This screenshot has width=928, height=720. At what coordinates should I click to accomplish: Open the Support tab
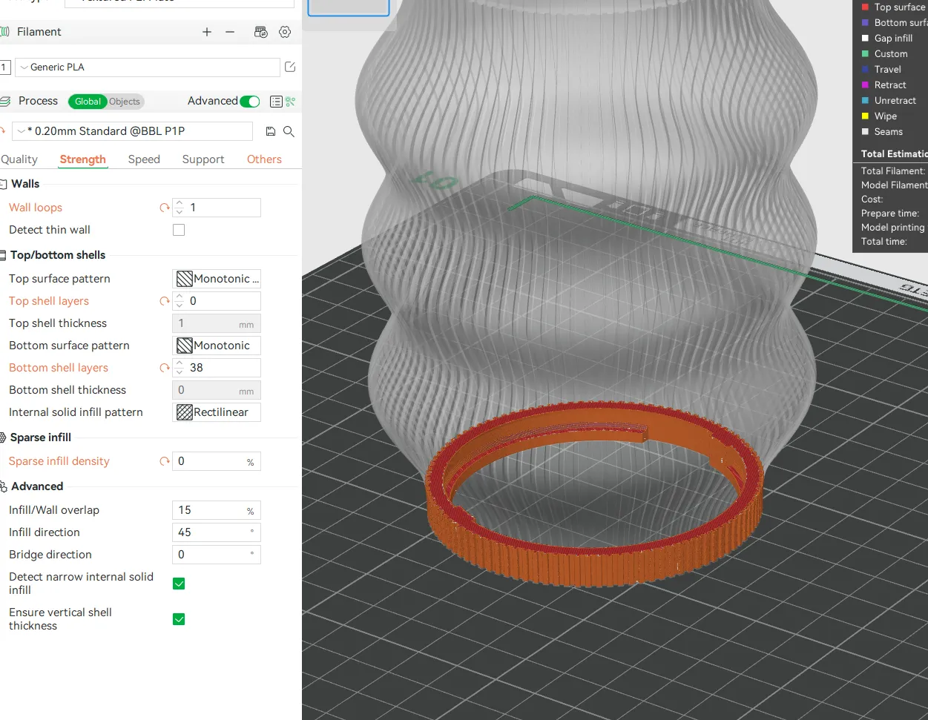(x=203, y=159)
